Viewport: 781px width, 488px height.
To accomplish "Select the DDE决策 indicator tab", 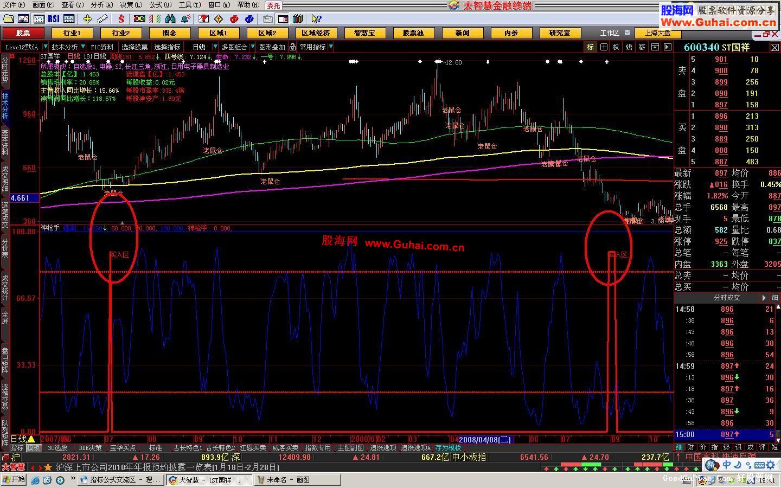I will click(x=90, y=448).
